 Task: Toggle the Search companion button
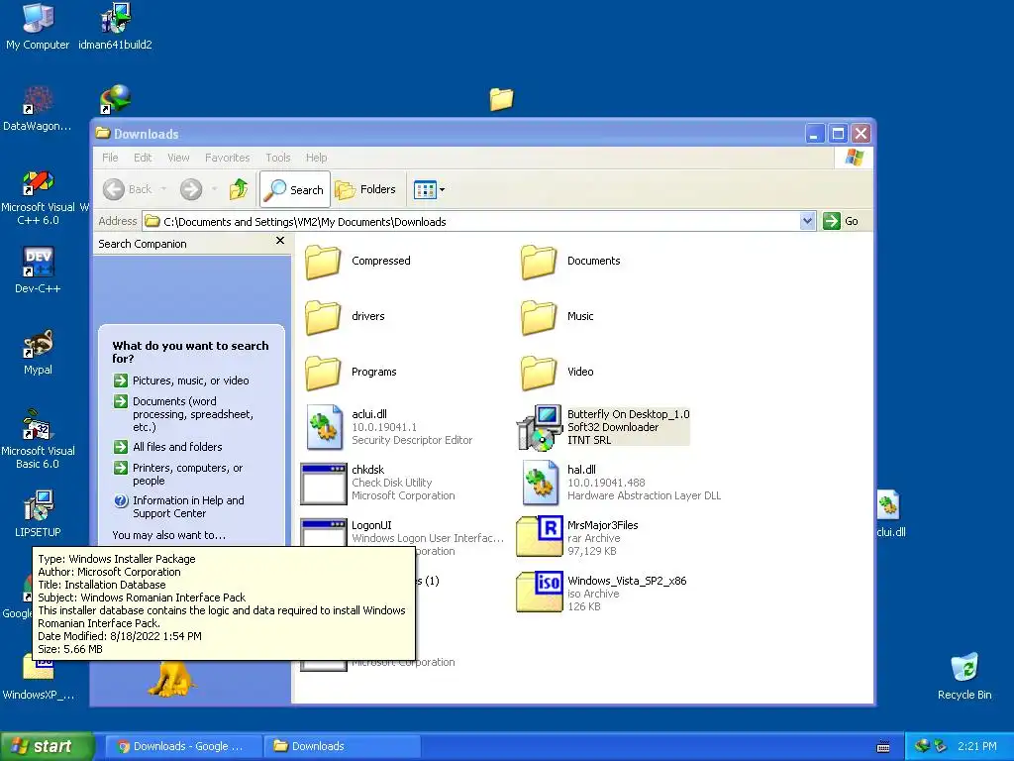click(295, 189)
